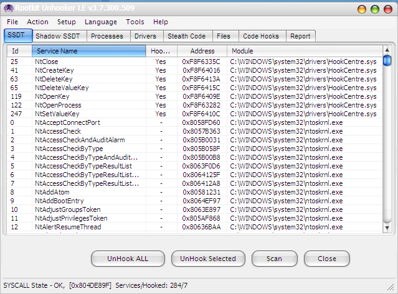Open the Language menu
The image size is (398, 294).
click(x=101, y=22)
